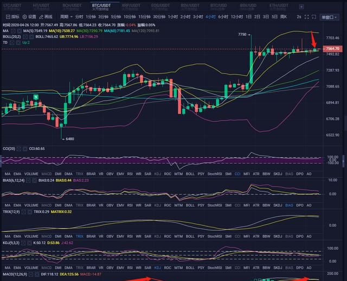Viewport: 347px width, 281px height.
Task: Open the 单窗口 window layout dropdown
Action: (x=329, y=17)
